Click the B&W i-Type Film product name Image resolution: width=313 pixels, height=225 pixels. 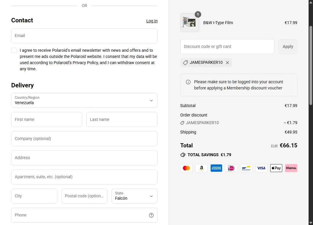coord(218,23)
